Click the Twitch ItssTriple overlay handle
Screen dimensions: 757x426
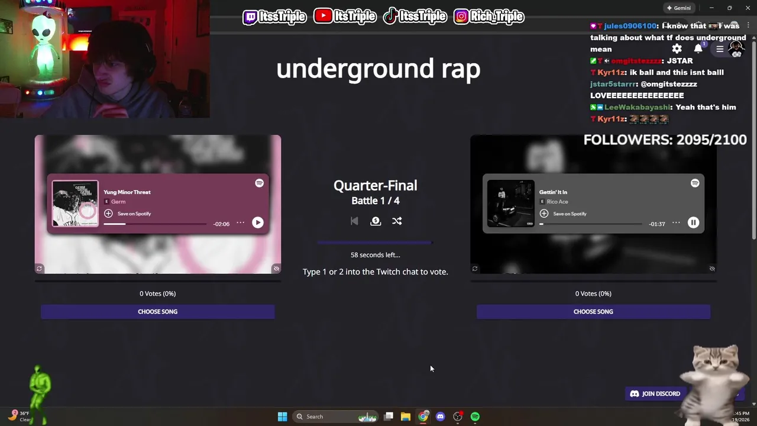(x=275, y=17)
